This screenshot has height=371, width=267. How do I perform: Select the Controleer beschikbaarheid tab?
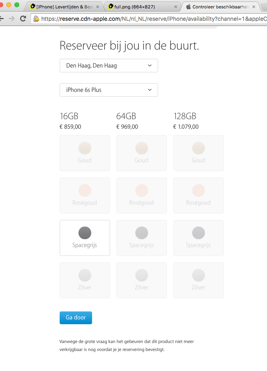pos(220,7)
